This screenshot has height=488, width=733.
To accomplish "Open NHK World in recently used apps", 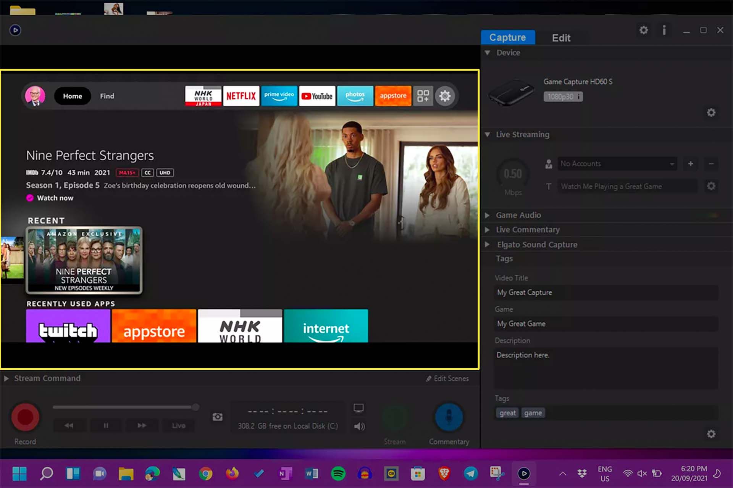I will pyautogui.click(x=240, y=326).
